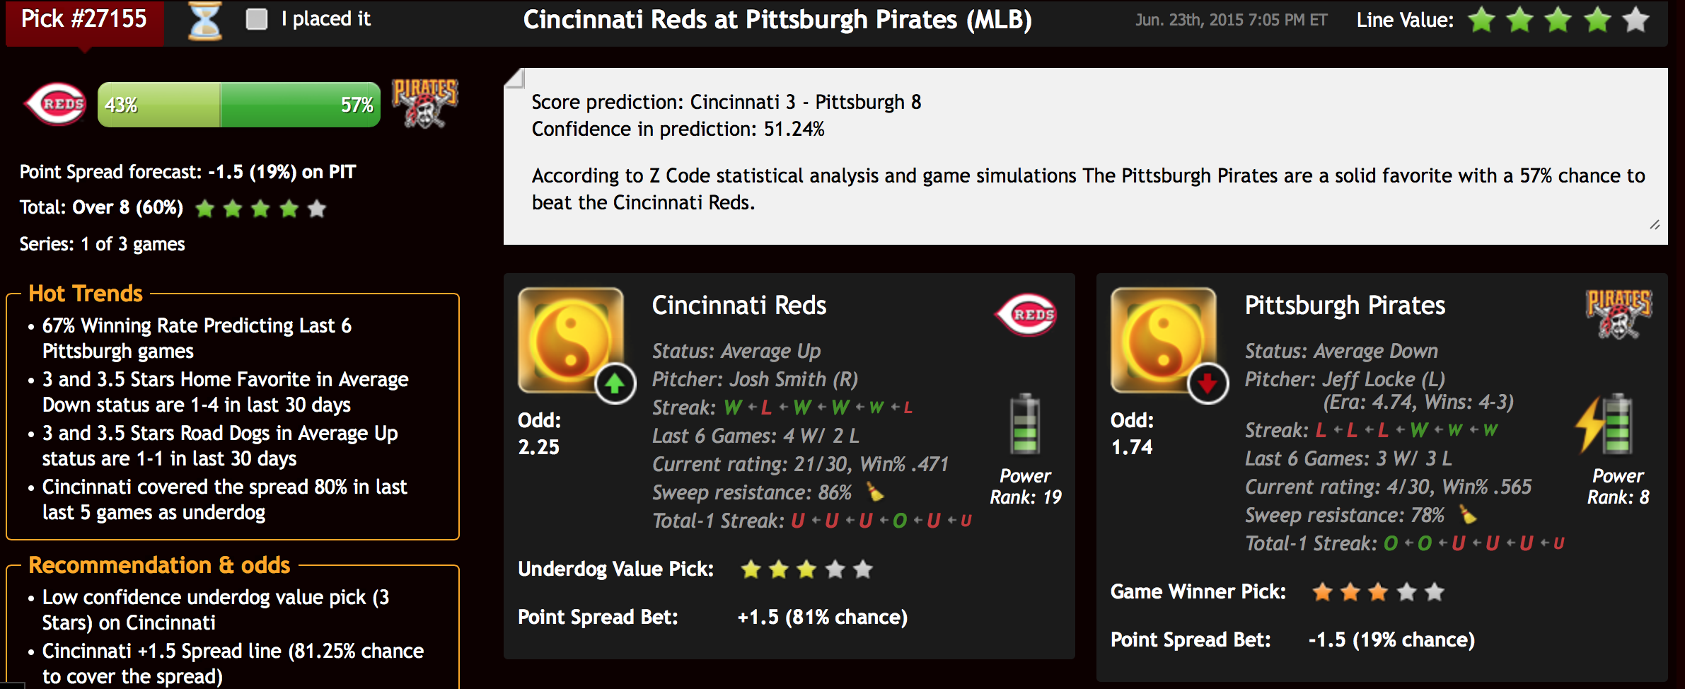This screenshot has height=689, width=1685.
Task: Click the Underdog Value Pick stars
Action: click(x=806, y=569)
